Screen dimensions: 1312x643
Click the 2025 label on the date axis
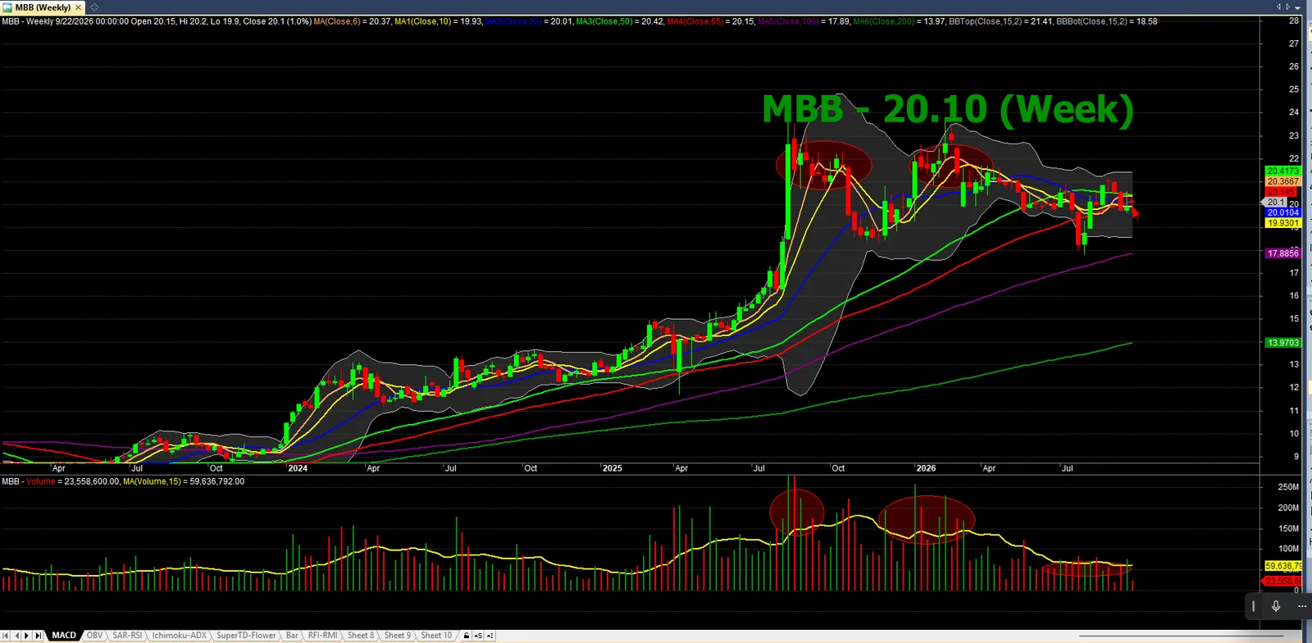click(612, 468)
